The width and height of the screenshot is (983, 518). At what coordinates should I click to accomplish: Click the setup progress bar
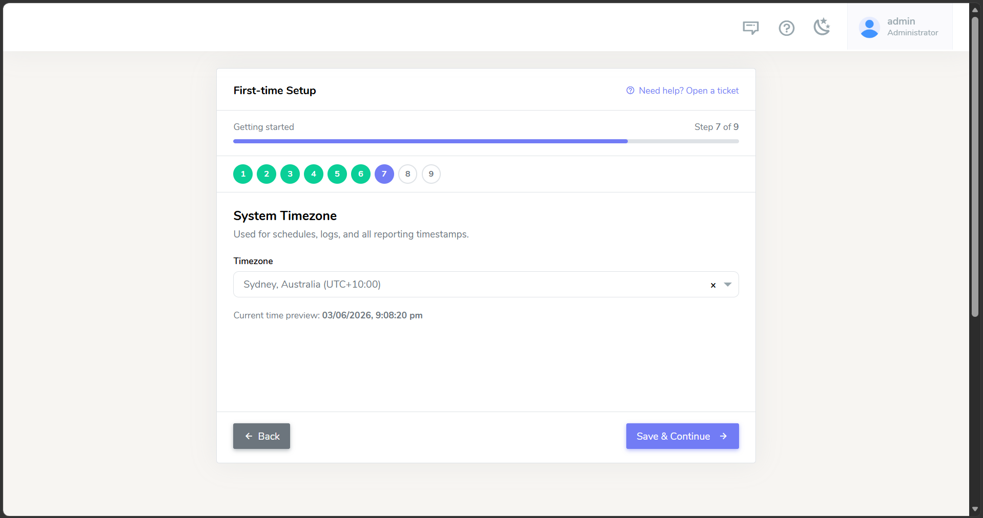click(x=486, y=141)
